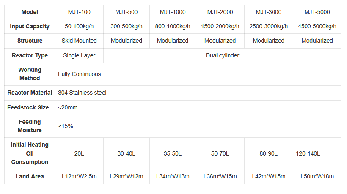The height and width of the screenshot is (194, 347).
Task: Select the L50m*W18m land area cell
Action: [x=317, y=176]
